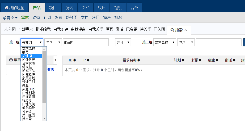
Task: Click the magnifier search icon
Action: point(172,30)
